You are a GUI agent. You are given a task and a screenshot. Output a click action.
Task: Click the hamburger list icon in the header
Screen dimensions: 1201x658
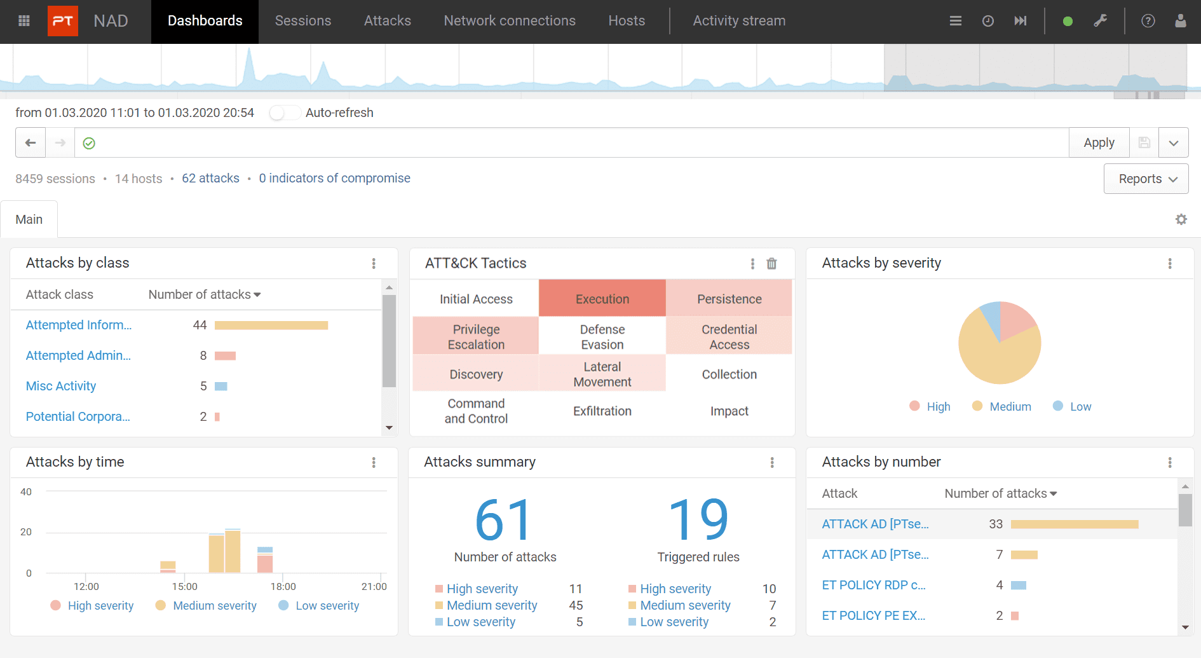[x=955, y=21]
